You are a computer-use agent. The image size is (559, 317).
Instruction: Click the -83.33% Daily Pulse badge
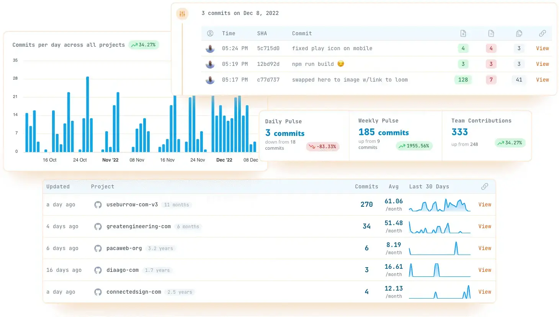point(323,147)
